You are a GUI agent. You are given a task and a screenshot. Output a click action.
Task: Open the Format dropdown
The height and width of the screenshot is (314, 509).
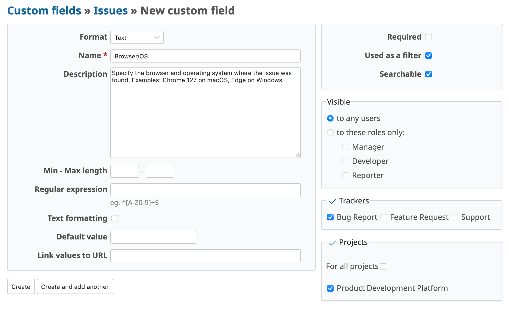tap(137, 37)
